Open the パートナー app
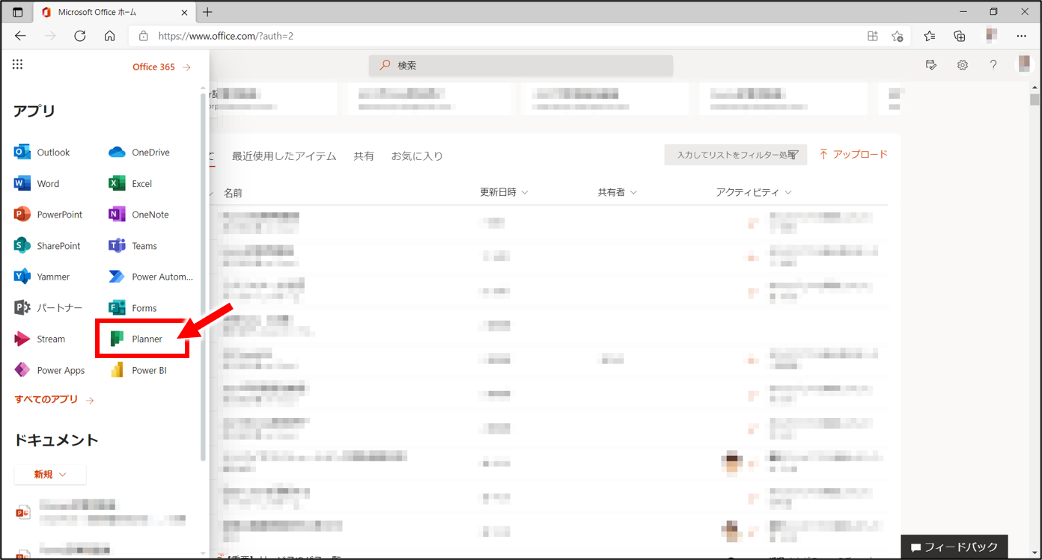The image size is (1042, 560). [x=49, y=308]
